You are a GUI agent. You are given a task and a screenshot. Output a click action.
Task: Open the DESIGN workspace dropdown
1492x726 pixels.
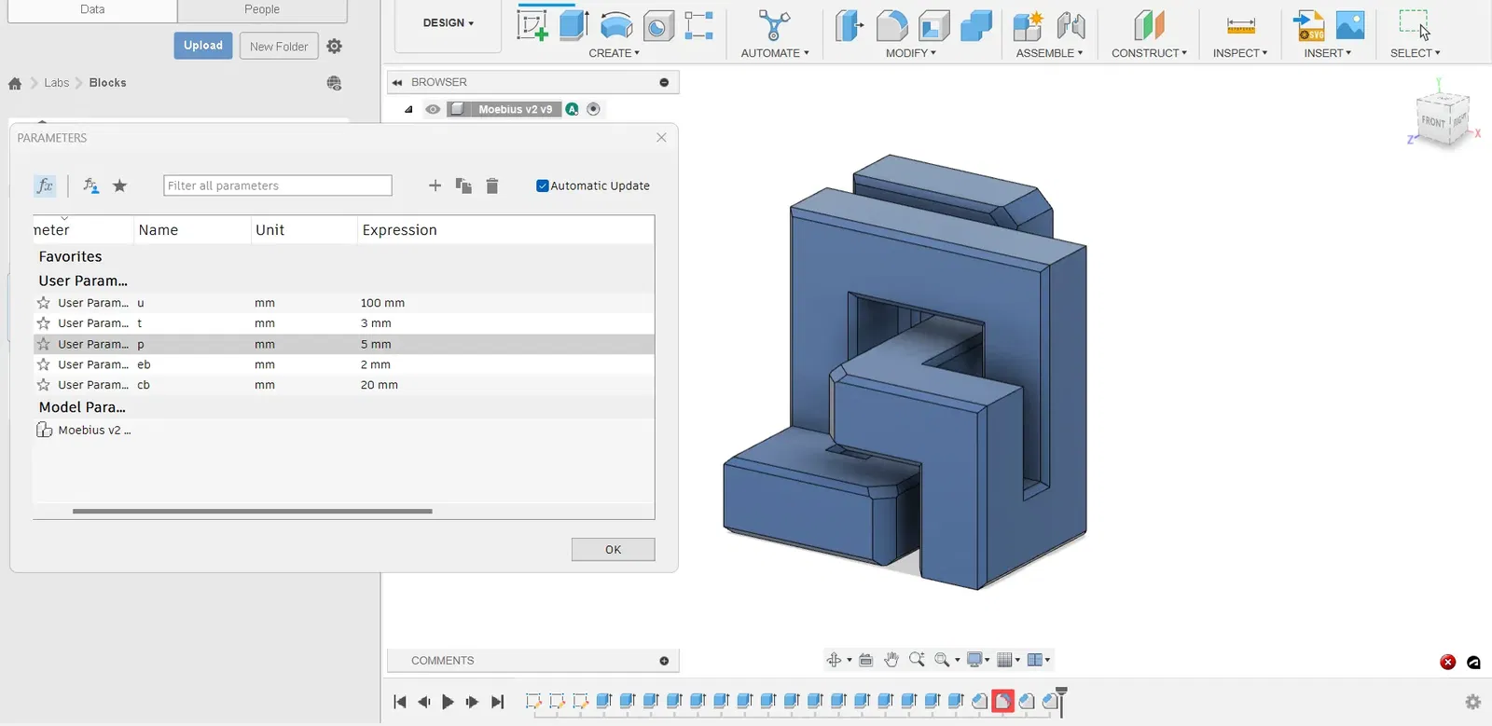[449, 23]
